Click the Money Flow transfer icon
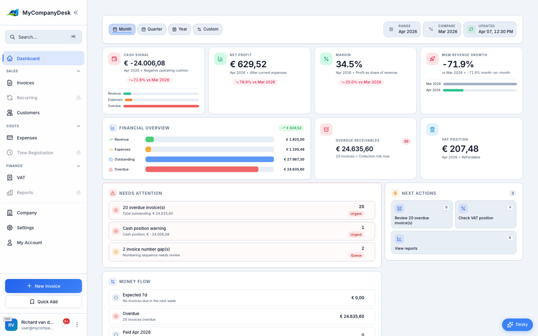Viewport: 538px width, 336px height. (112, 281)
